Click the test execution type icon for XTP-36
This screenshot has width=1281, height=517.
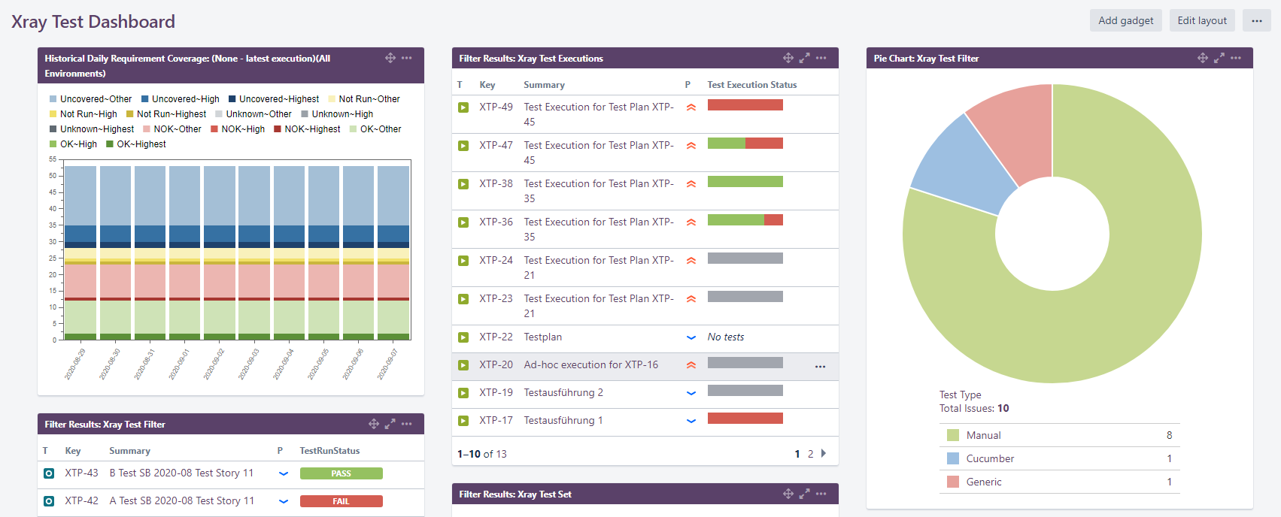pyautogui.click(x=463, y=222)
